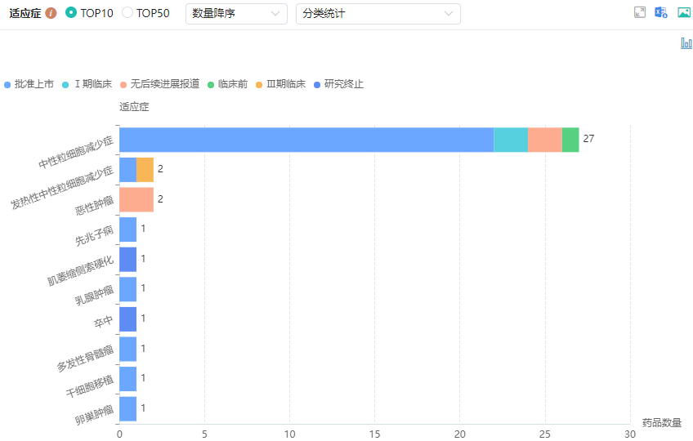693x441 pixels.
Task: Click the 中性粒细胞减少症 axis label
Action: click(x=76, y=153)
